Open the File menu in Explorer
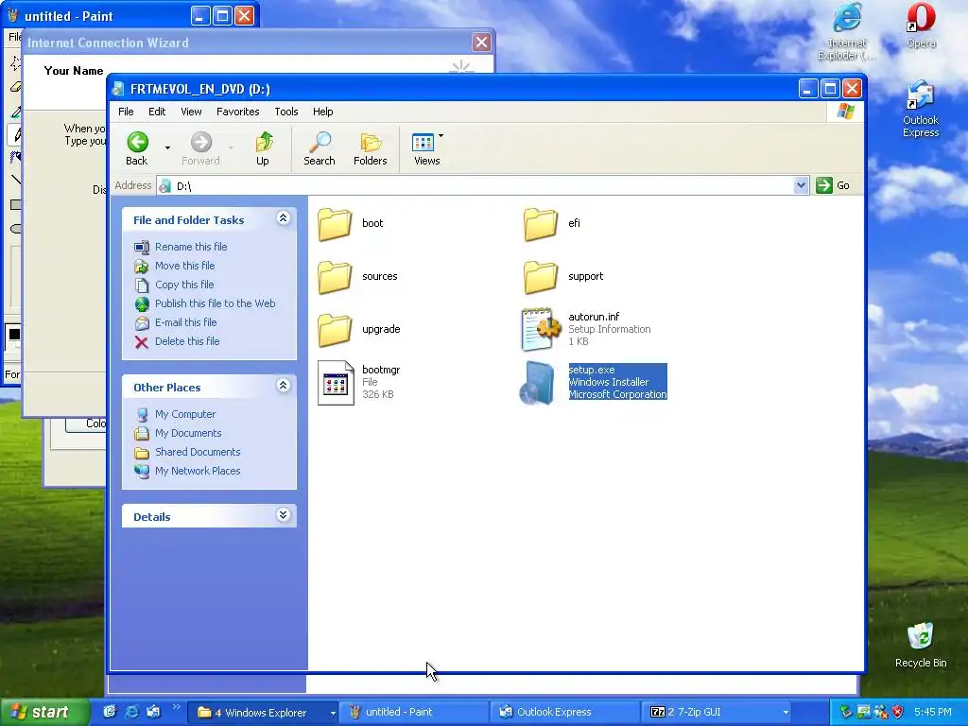This screenshot has height=726, width=968. 126,112
